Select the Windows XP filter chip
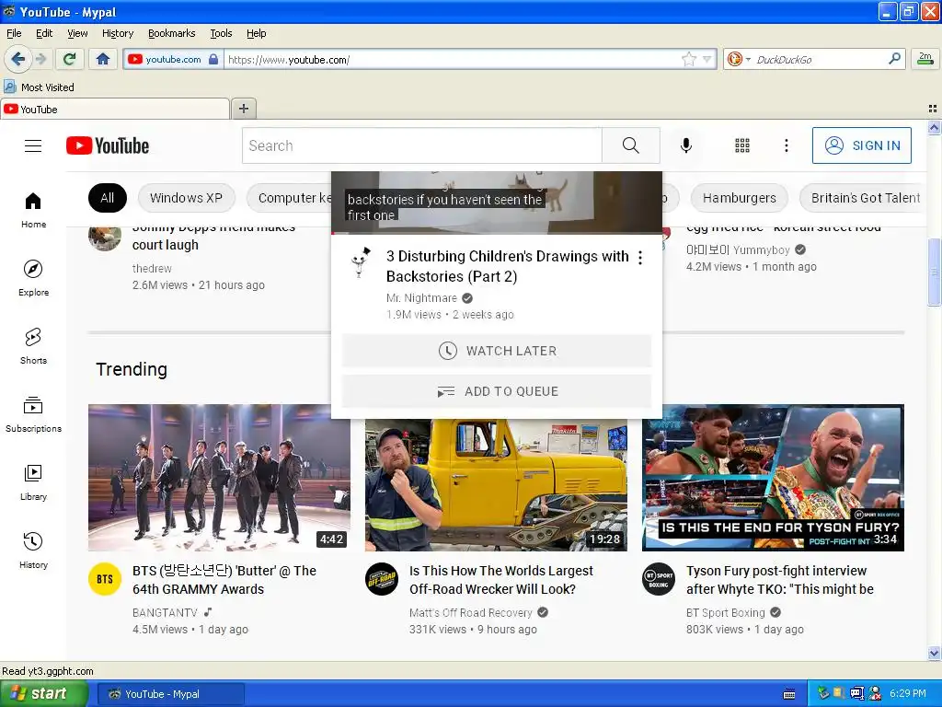The height and width of the screenshot is (707, 942). point(186,198)
